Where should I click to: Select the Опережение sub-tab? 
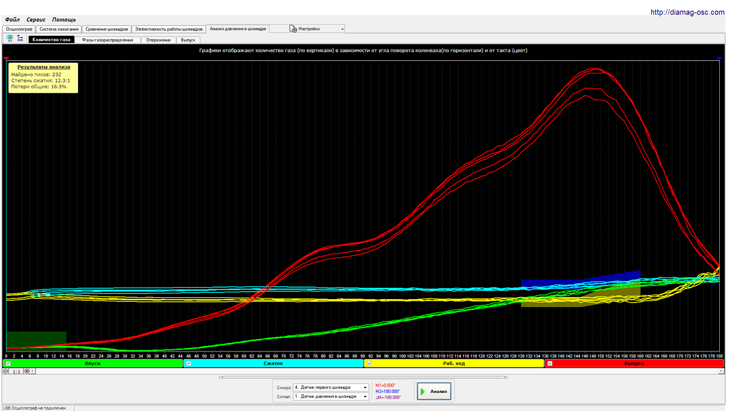158,40
